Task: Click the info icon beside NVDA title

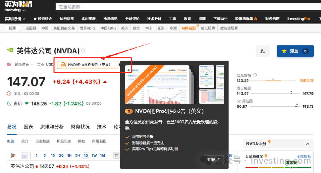Action: 83,50
